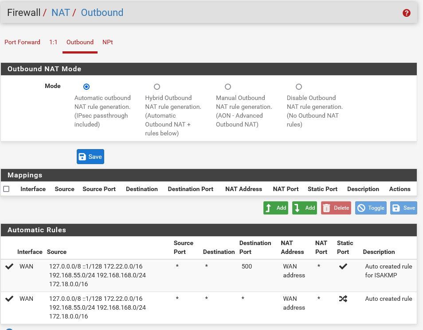Open the red help question mark icon
This screenshot has height=330, width=423.
coord(406,13)
